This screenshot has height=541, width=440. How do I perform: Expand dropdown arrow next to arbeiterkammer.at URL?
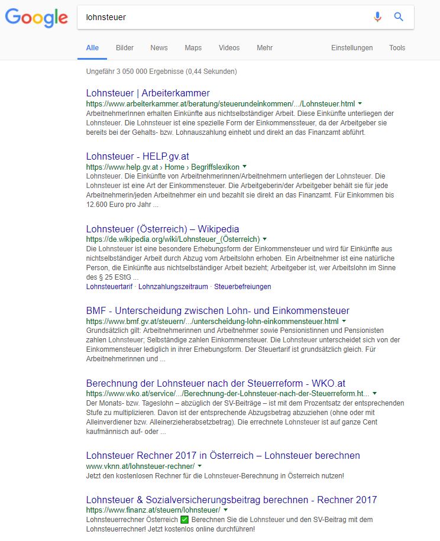[x=360, y=103]
